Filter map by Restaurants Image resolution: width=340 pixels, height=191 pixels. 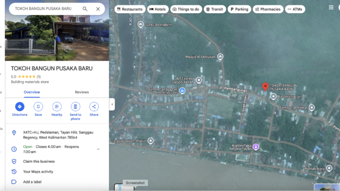click(130, 9)
